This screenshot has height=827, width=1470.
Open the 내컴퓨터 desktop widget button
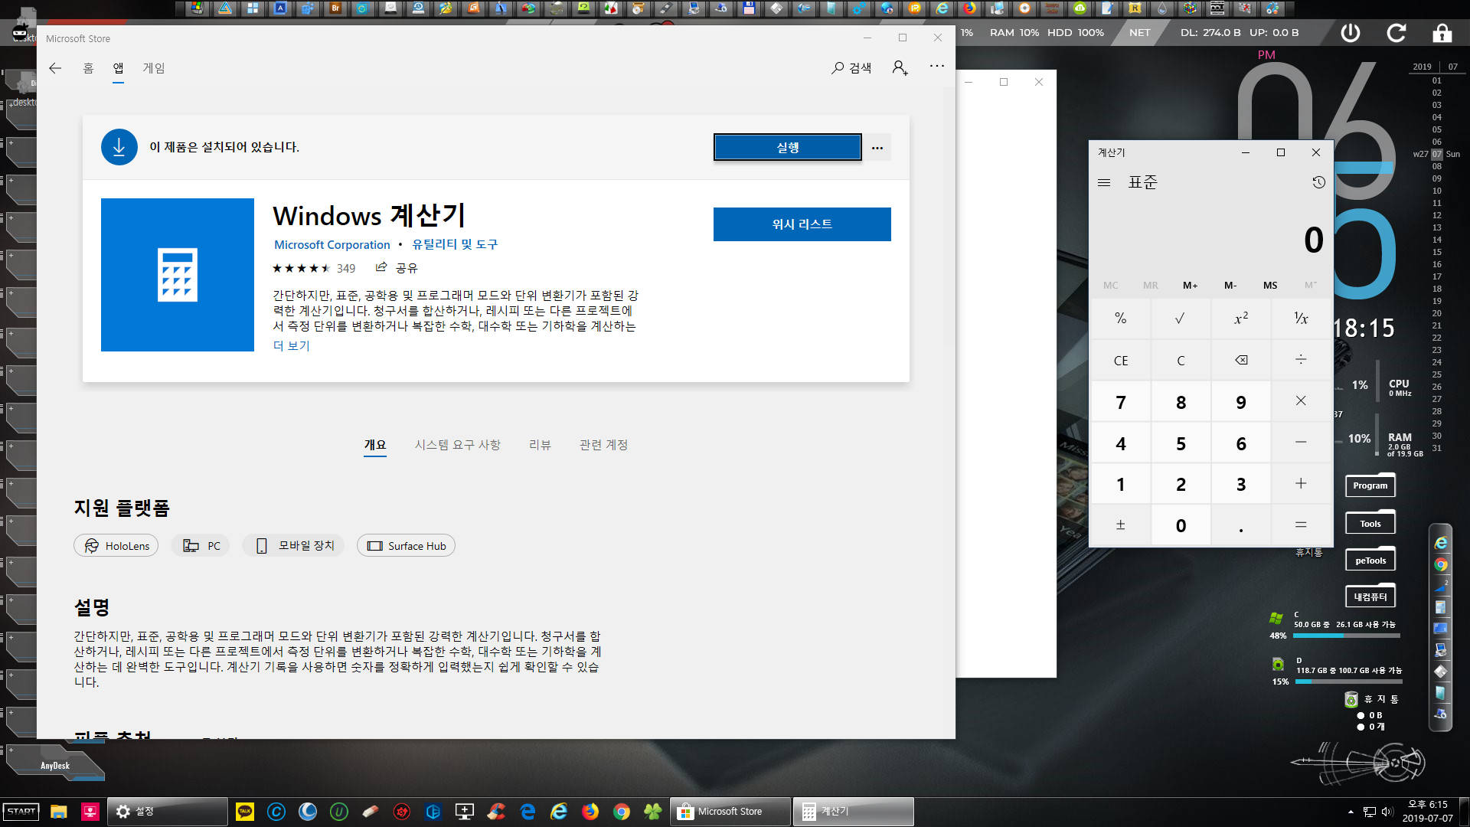[x=1370, y=597]
